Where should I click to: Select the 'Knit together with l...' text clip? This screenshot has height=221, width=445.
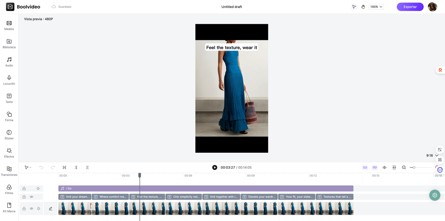[221, 197]
